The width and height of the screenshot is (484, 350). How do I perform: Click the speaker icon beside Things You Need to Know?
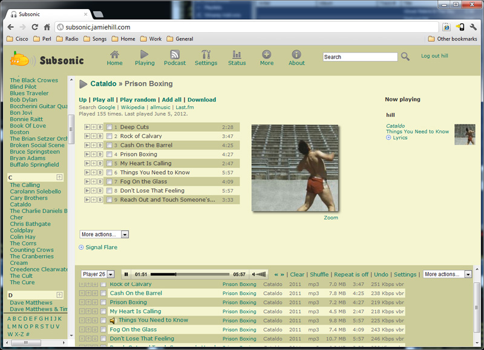click(x=113, y=321)
